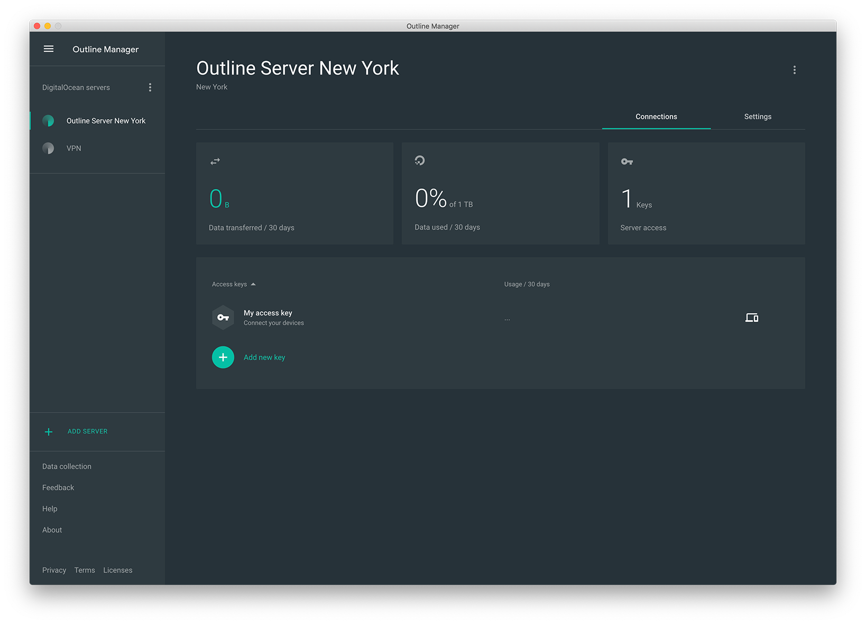The image size is (866, 624).
Task: Click the New York location subtitle
Action: tap(212, 87)
